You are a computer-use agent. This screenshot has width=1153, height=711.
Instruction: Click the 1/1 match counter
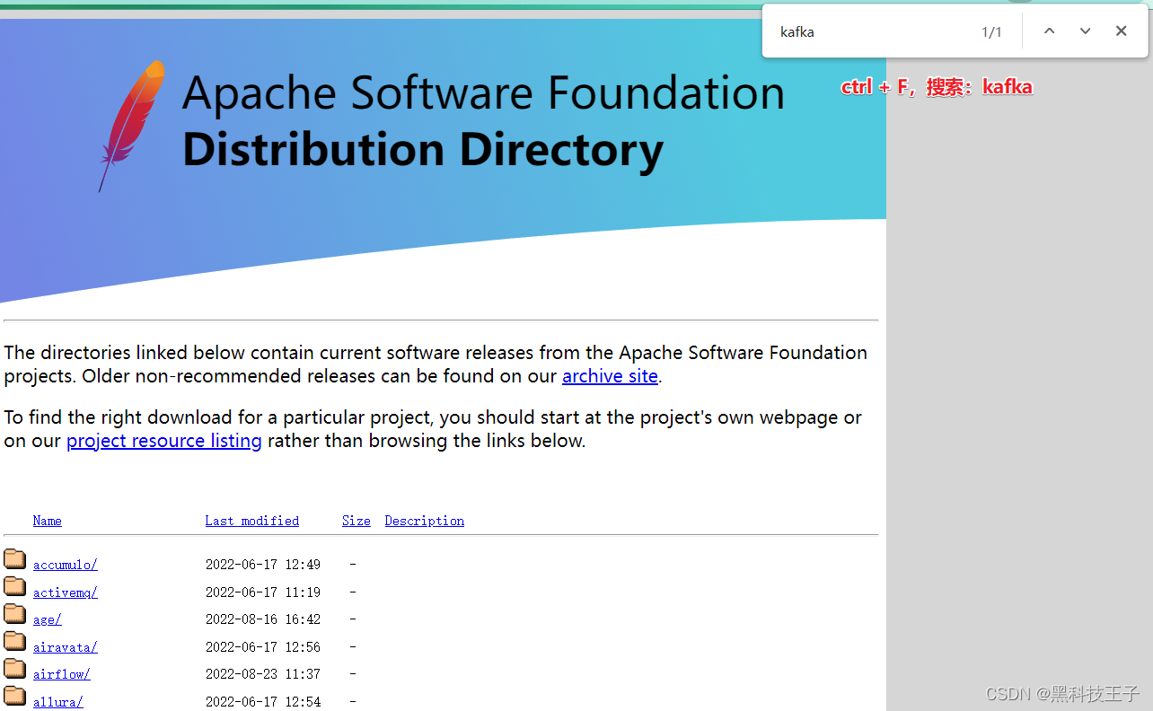click(x=991, y=32)
